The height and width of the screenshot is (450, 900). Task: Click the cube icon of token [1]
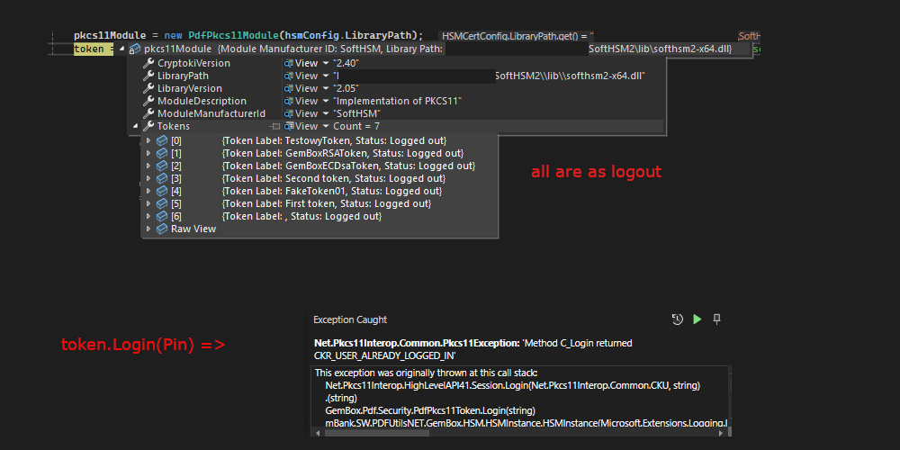click(162, 153)
